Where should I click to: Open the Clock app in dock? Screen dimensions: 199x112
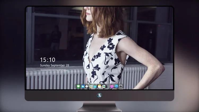(87, 87)
